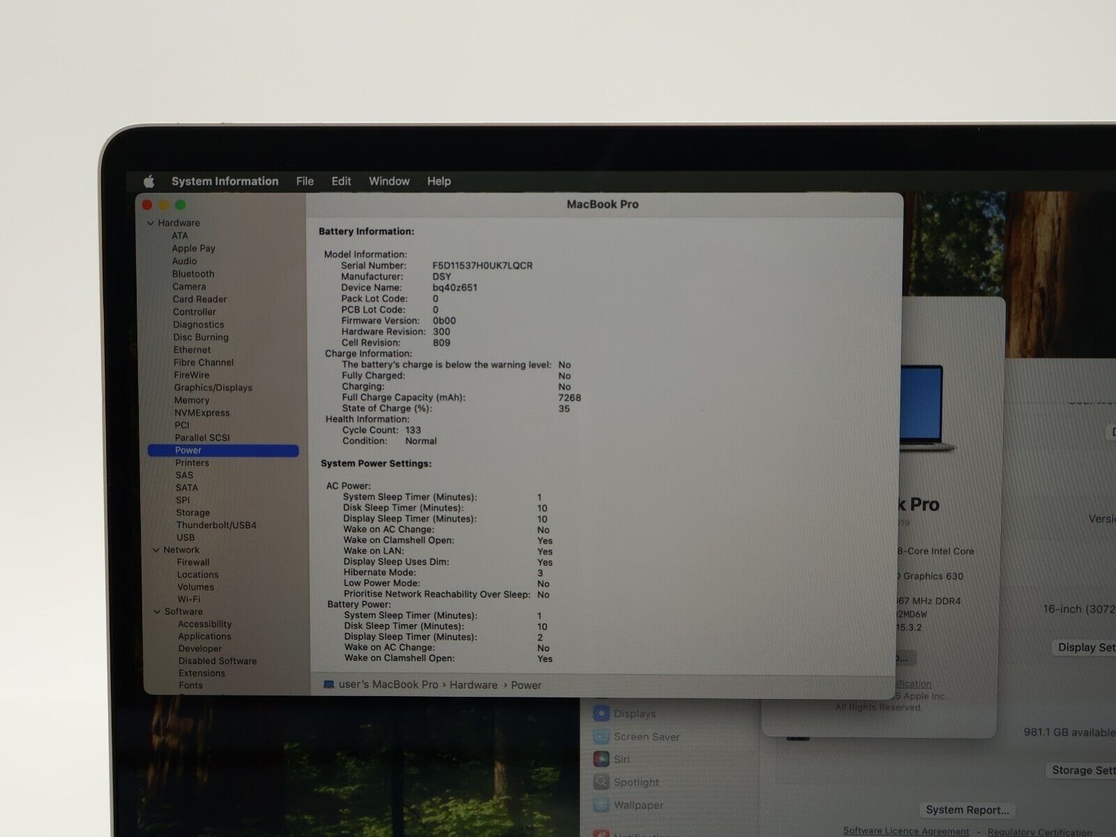Collapse the Software tree section
Viewport: 1116px width, 837px height.
[157, 612]
